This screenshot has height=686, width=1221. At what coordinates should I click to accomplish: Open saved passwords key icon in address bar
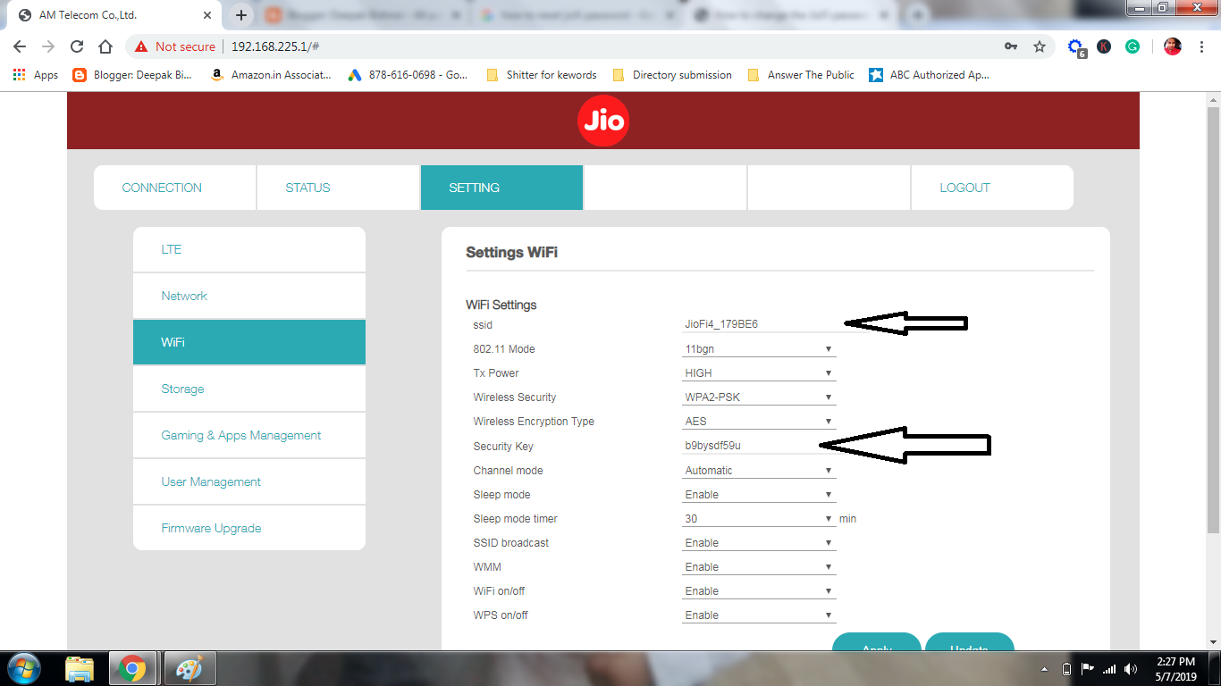point(1011,46)
